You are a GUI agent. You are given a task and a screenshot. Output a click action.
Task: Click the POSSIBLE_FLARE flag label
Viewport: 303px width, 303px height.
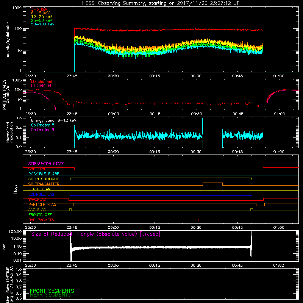(x=44, y=174)
